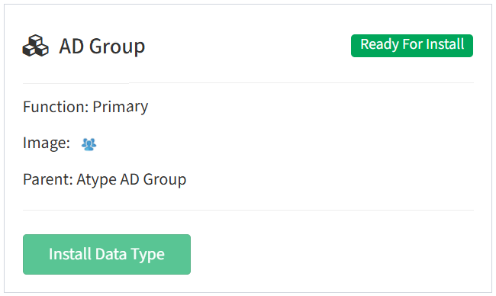Click empty card area right of Install Data Type

[x=332, y=254]
